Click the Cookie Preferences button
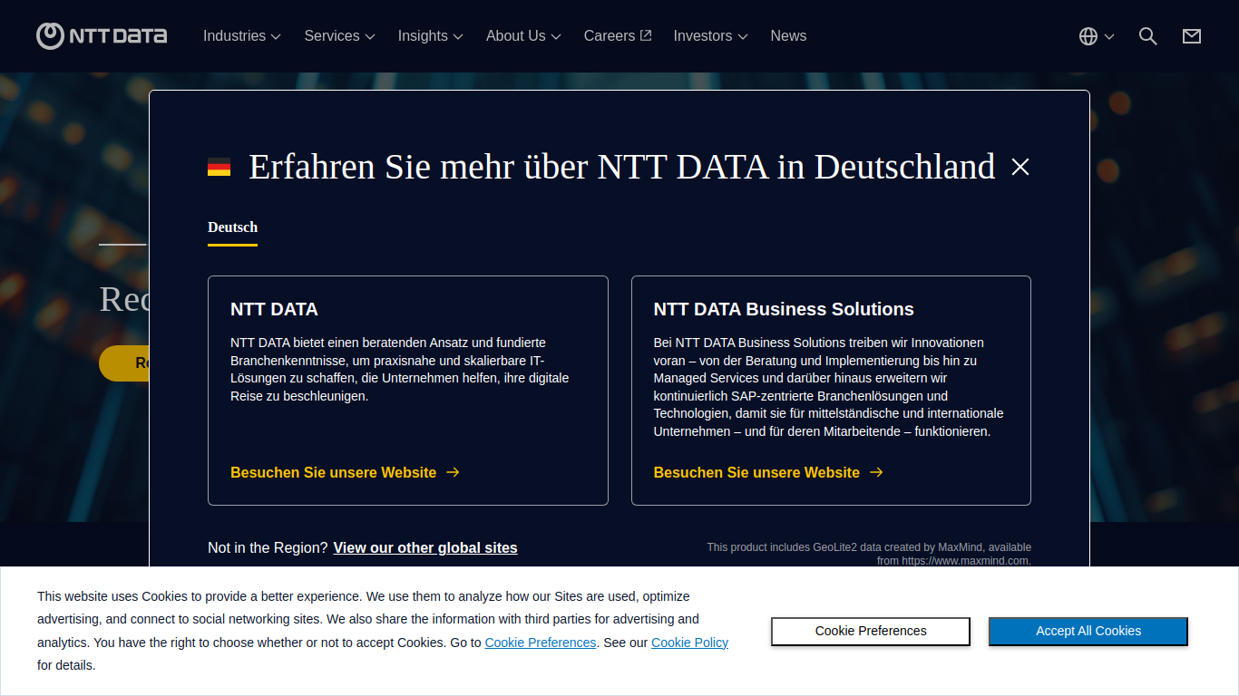The image size is (1239, 696). coord(871,632)
